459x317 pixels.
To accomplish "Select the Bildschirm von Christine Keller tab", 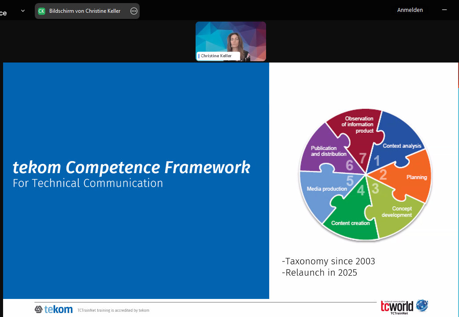I will pyautogui.click(x=85, y=11).
